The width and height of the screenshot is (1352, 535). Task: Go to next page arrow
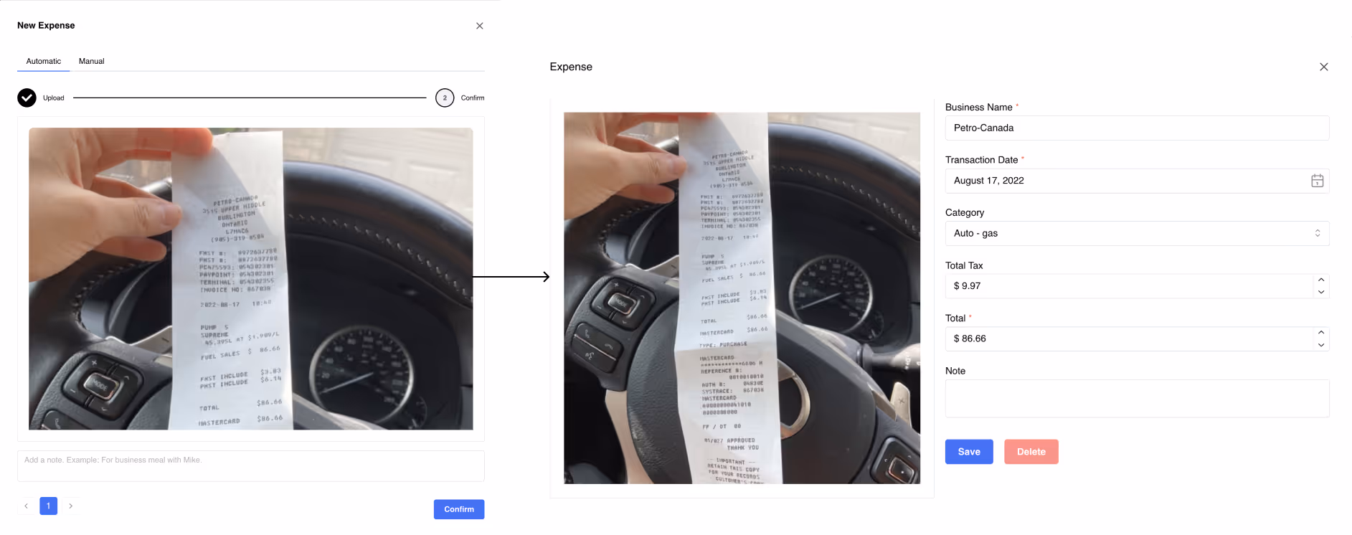70,506
